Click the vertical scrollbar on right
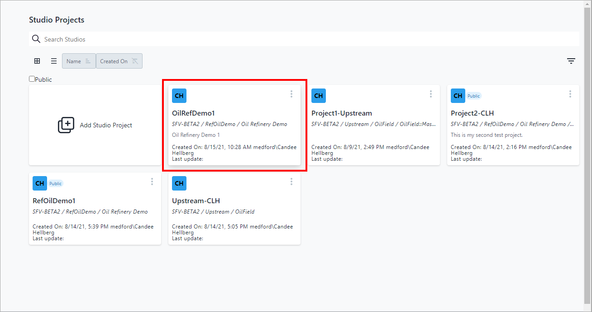Image resolution: width=592 pixels, height=312 pixels. tap(587, 154)
